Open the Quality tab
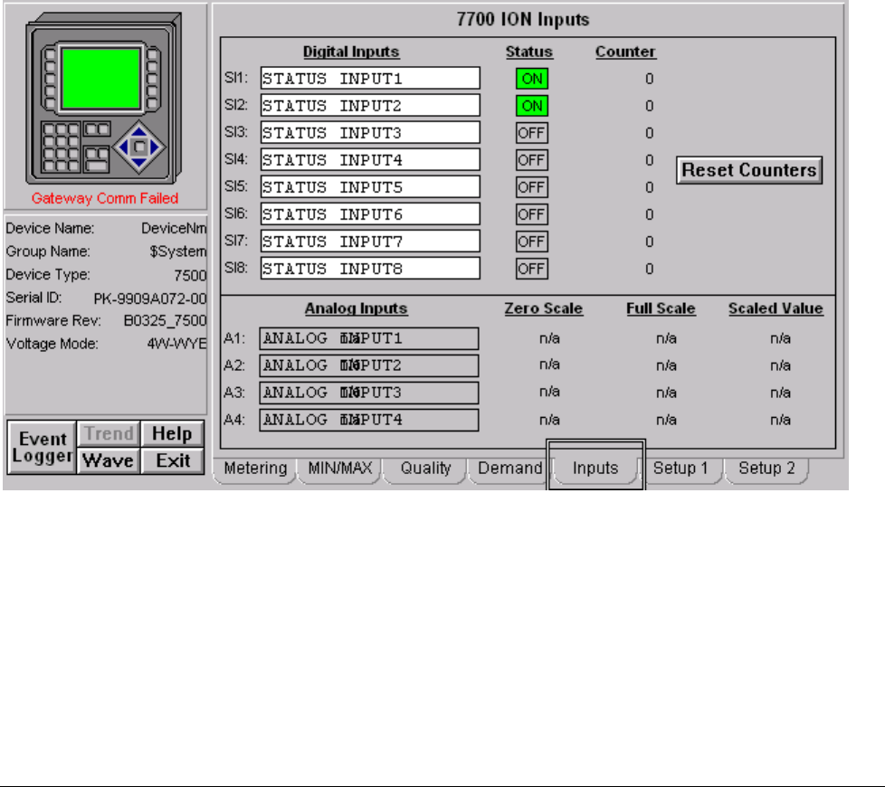 (425, 469)
